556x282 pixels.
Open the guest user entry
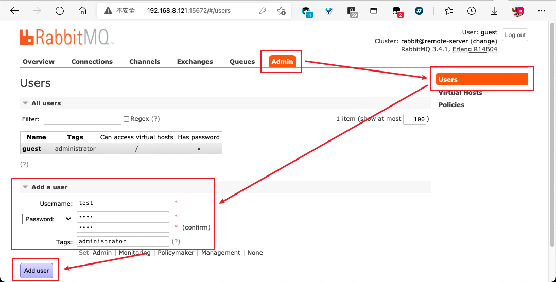(x=31, y=149)
